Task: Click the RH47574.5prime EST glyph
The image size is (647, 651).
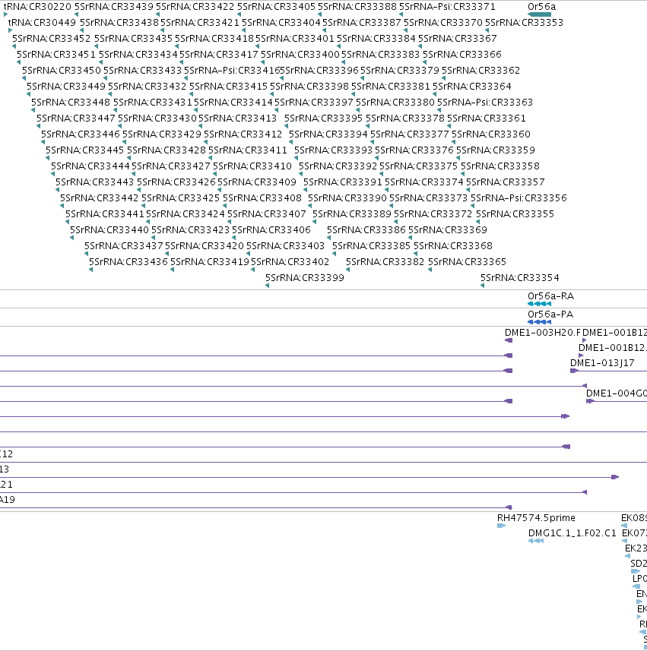Action: coord(501,526)
